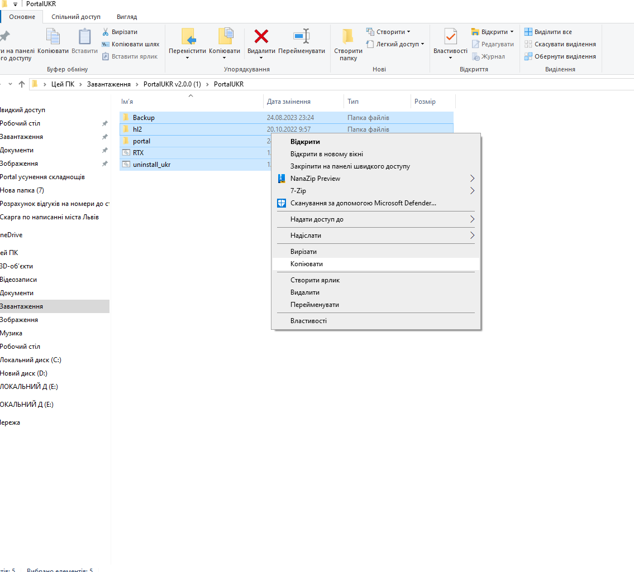Select the portal folder row
Image resolution: width=634 pixels, height=572 pixels.
tap(196, 141)
